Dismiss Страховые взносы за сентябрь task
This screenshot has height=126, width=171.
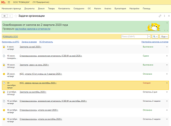coord(167,119)
